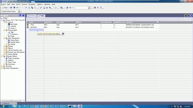Click the down-arrow transfer icon in toolbar
Viewport: 193px width, 108px height.
(x=56, y=8)
